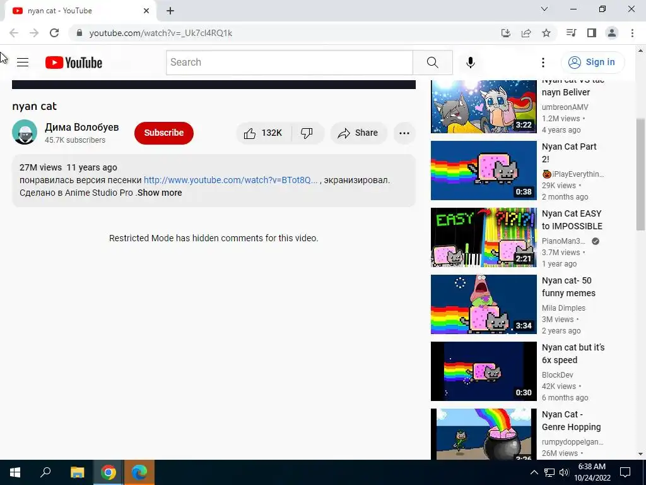The height and width of the screenshot is (485, 646).
Task: Open Nyan cat- 50 funny memes thumbnail
Action: [x=484, y=304]
